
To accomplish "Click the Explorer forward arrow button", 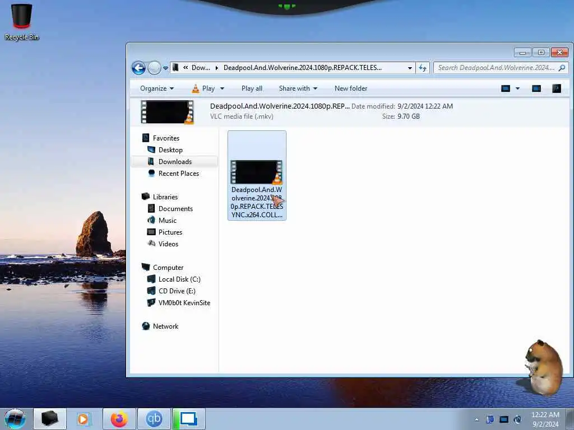I will (x=155, y=68).
